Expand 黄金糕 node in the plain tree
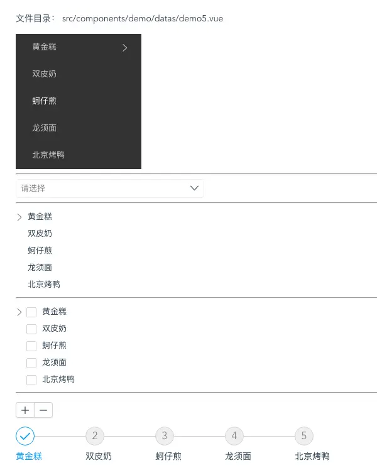Viewport: 377px width, 475px height. (x=19, y=217)
